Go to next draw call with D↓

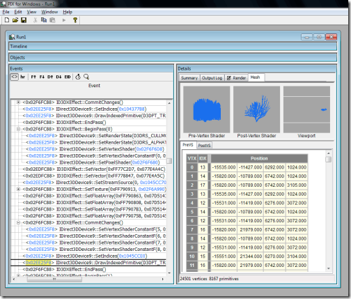pos(58,77)
